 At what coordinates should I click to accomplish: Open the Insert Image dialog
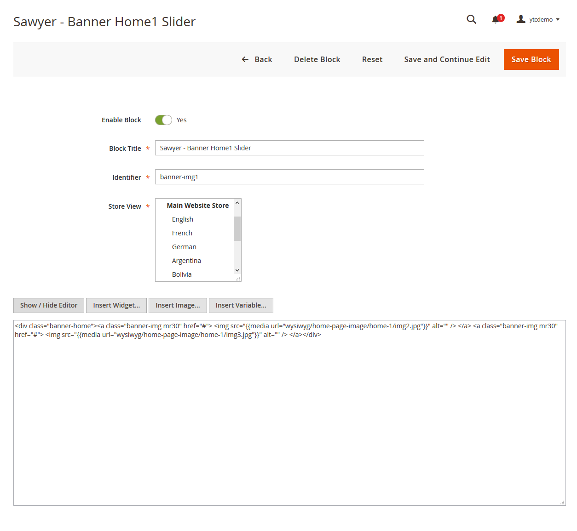178,305
